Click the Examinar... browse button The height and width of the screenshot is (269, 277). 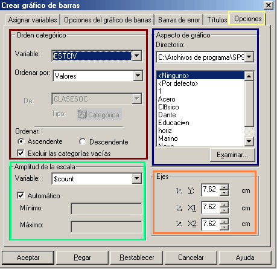click(x=232, y=155)
